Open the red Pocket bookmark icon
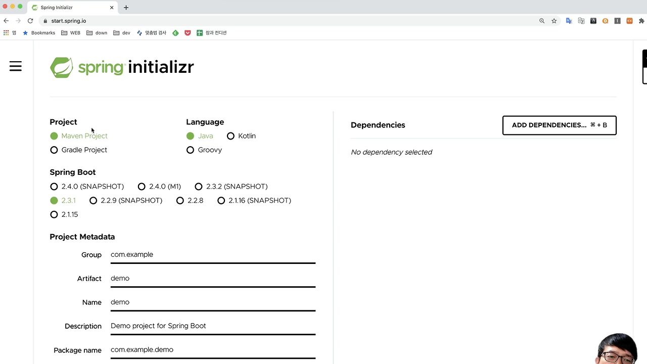Viewport: 647px width, 364px height. 188,33
